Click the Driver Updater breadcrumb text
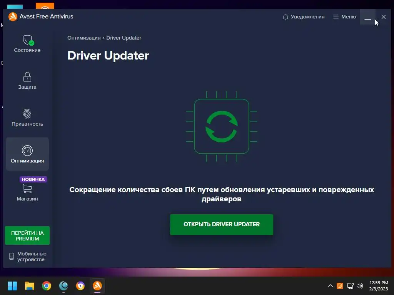This screenshot has height=295, width=394. coord(124,38)
